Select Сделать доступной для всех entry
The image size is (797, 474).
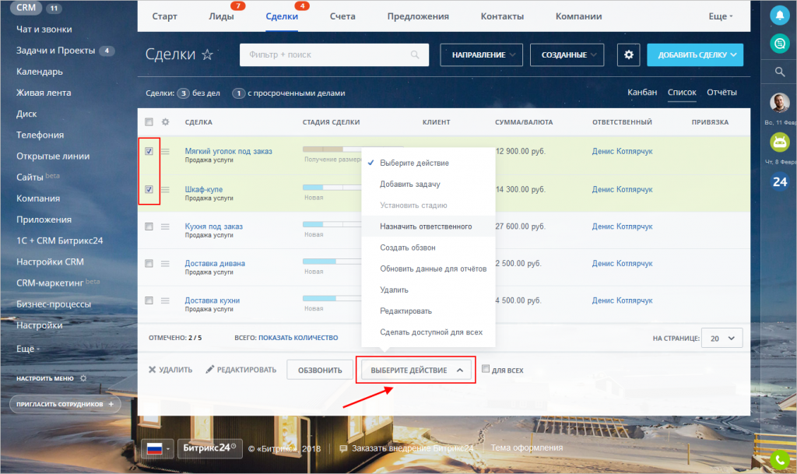click(x=431, y=332)
